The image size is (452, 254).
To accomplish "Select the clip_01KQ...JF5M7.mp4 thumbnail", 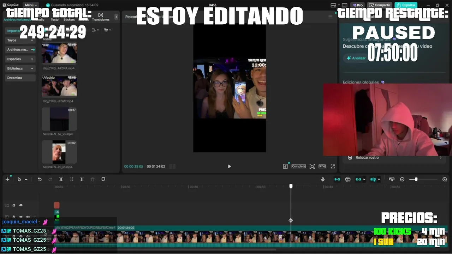I will (59, 86).
